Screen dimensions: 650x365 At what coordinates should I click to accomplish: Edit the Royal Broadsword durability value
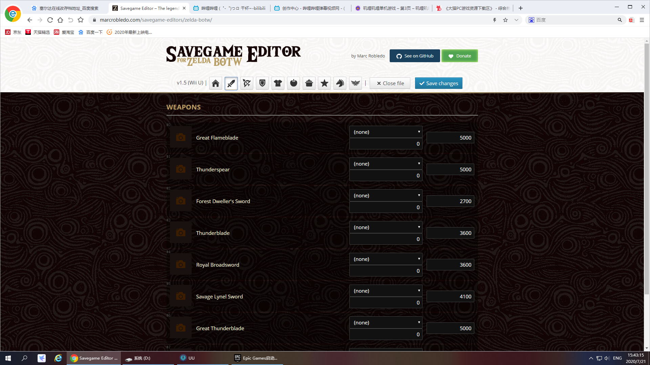tap(450, 265)
